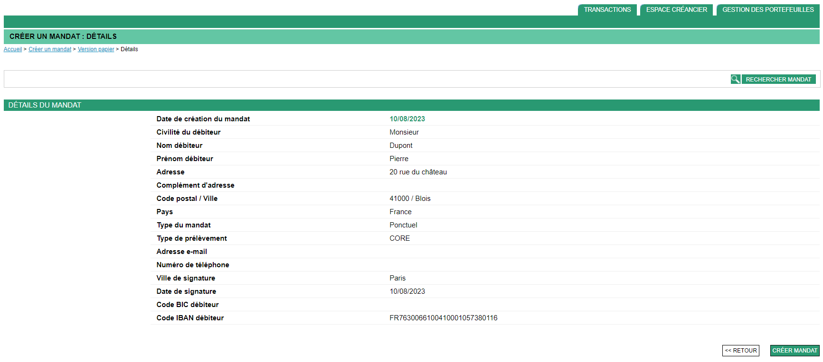Select the address value 20 rue du château
The width and height of the screenshot is (823, 362).
(x=418, y=172)
